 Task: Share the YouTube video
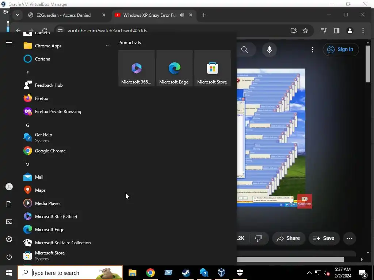(x=289, y=238)
